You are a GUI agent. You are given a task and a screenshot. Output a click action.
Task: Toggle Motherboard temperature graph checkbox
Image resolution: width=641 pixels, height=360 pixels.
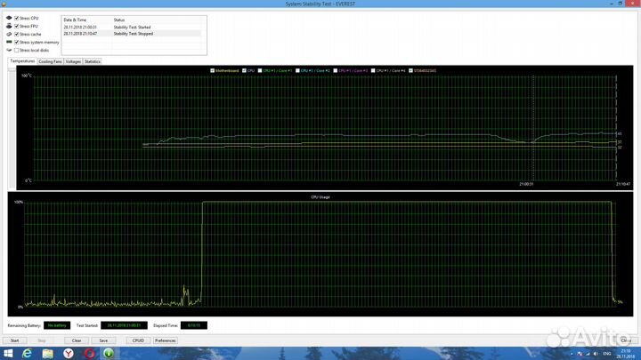click(212, 70)
